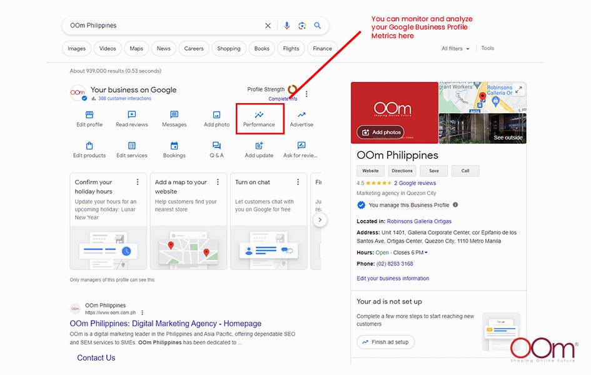Viewport: 591px width, 375px height.
Task: Click the Edit products bag icon
Action: [89, 146]
